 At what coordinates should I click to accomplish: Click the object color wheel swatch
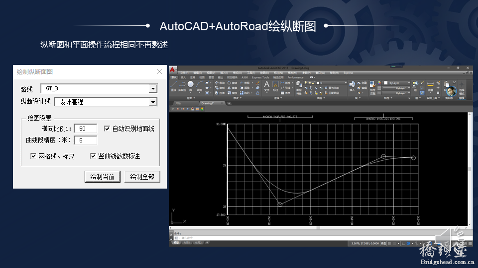coord(379,83)
